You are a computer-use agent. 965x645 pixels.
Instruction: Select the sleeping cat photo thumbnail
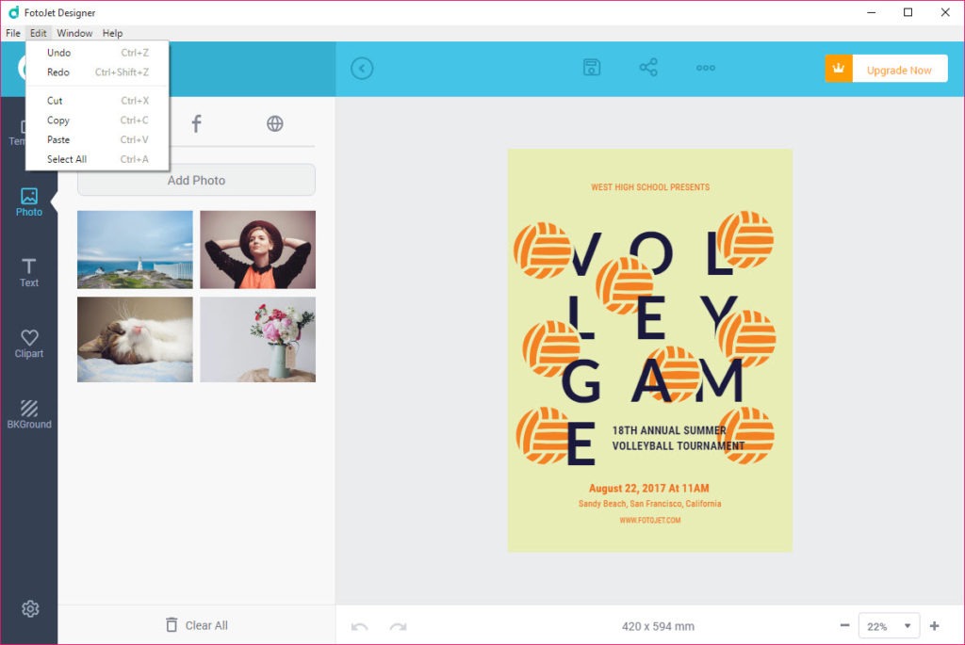point(135,340)
